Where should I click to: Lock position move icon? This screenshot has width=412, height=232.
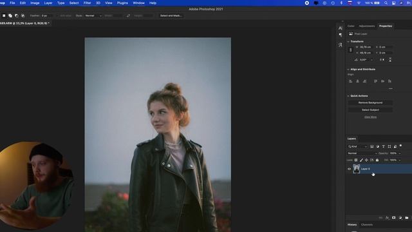click(x=366, y=160)
